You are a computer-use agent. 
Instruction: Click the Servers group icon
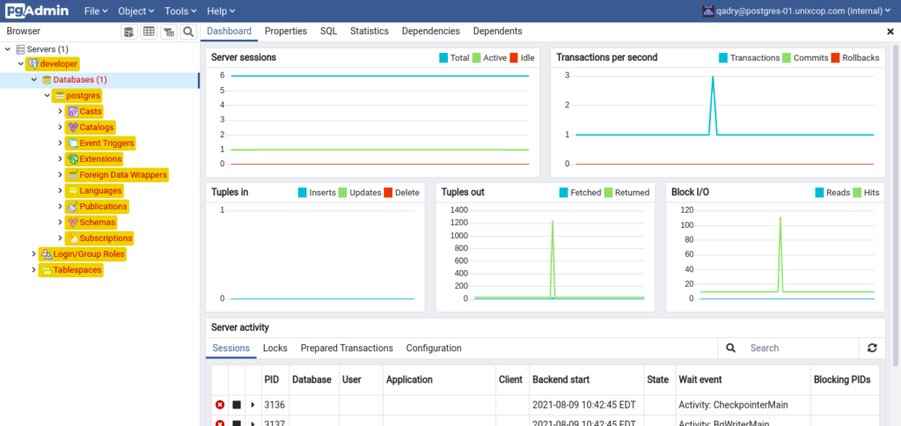point(20,49)
